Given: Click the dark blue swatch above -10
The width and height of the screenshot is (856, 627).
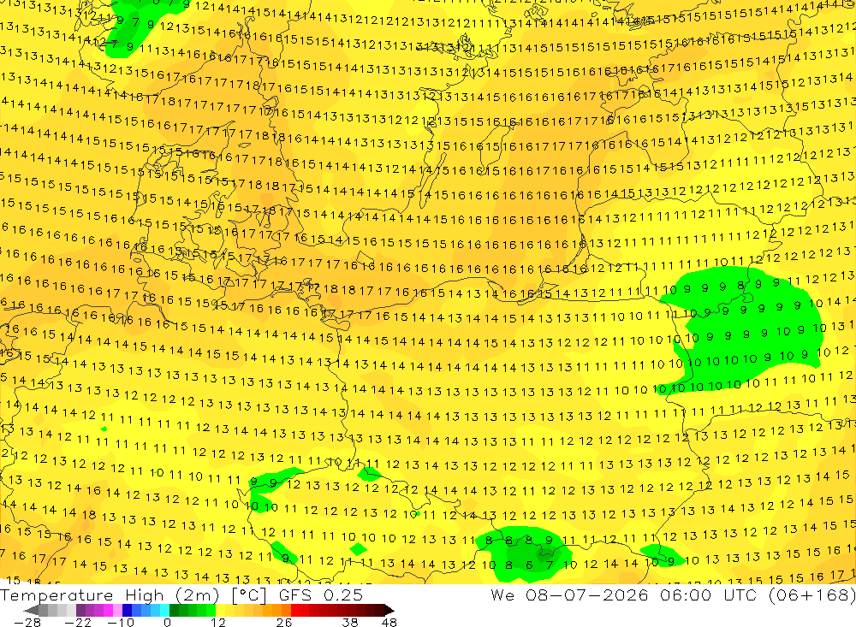Looking at the screenshot, I should click(128, 610).
